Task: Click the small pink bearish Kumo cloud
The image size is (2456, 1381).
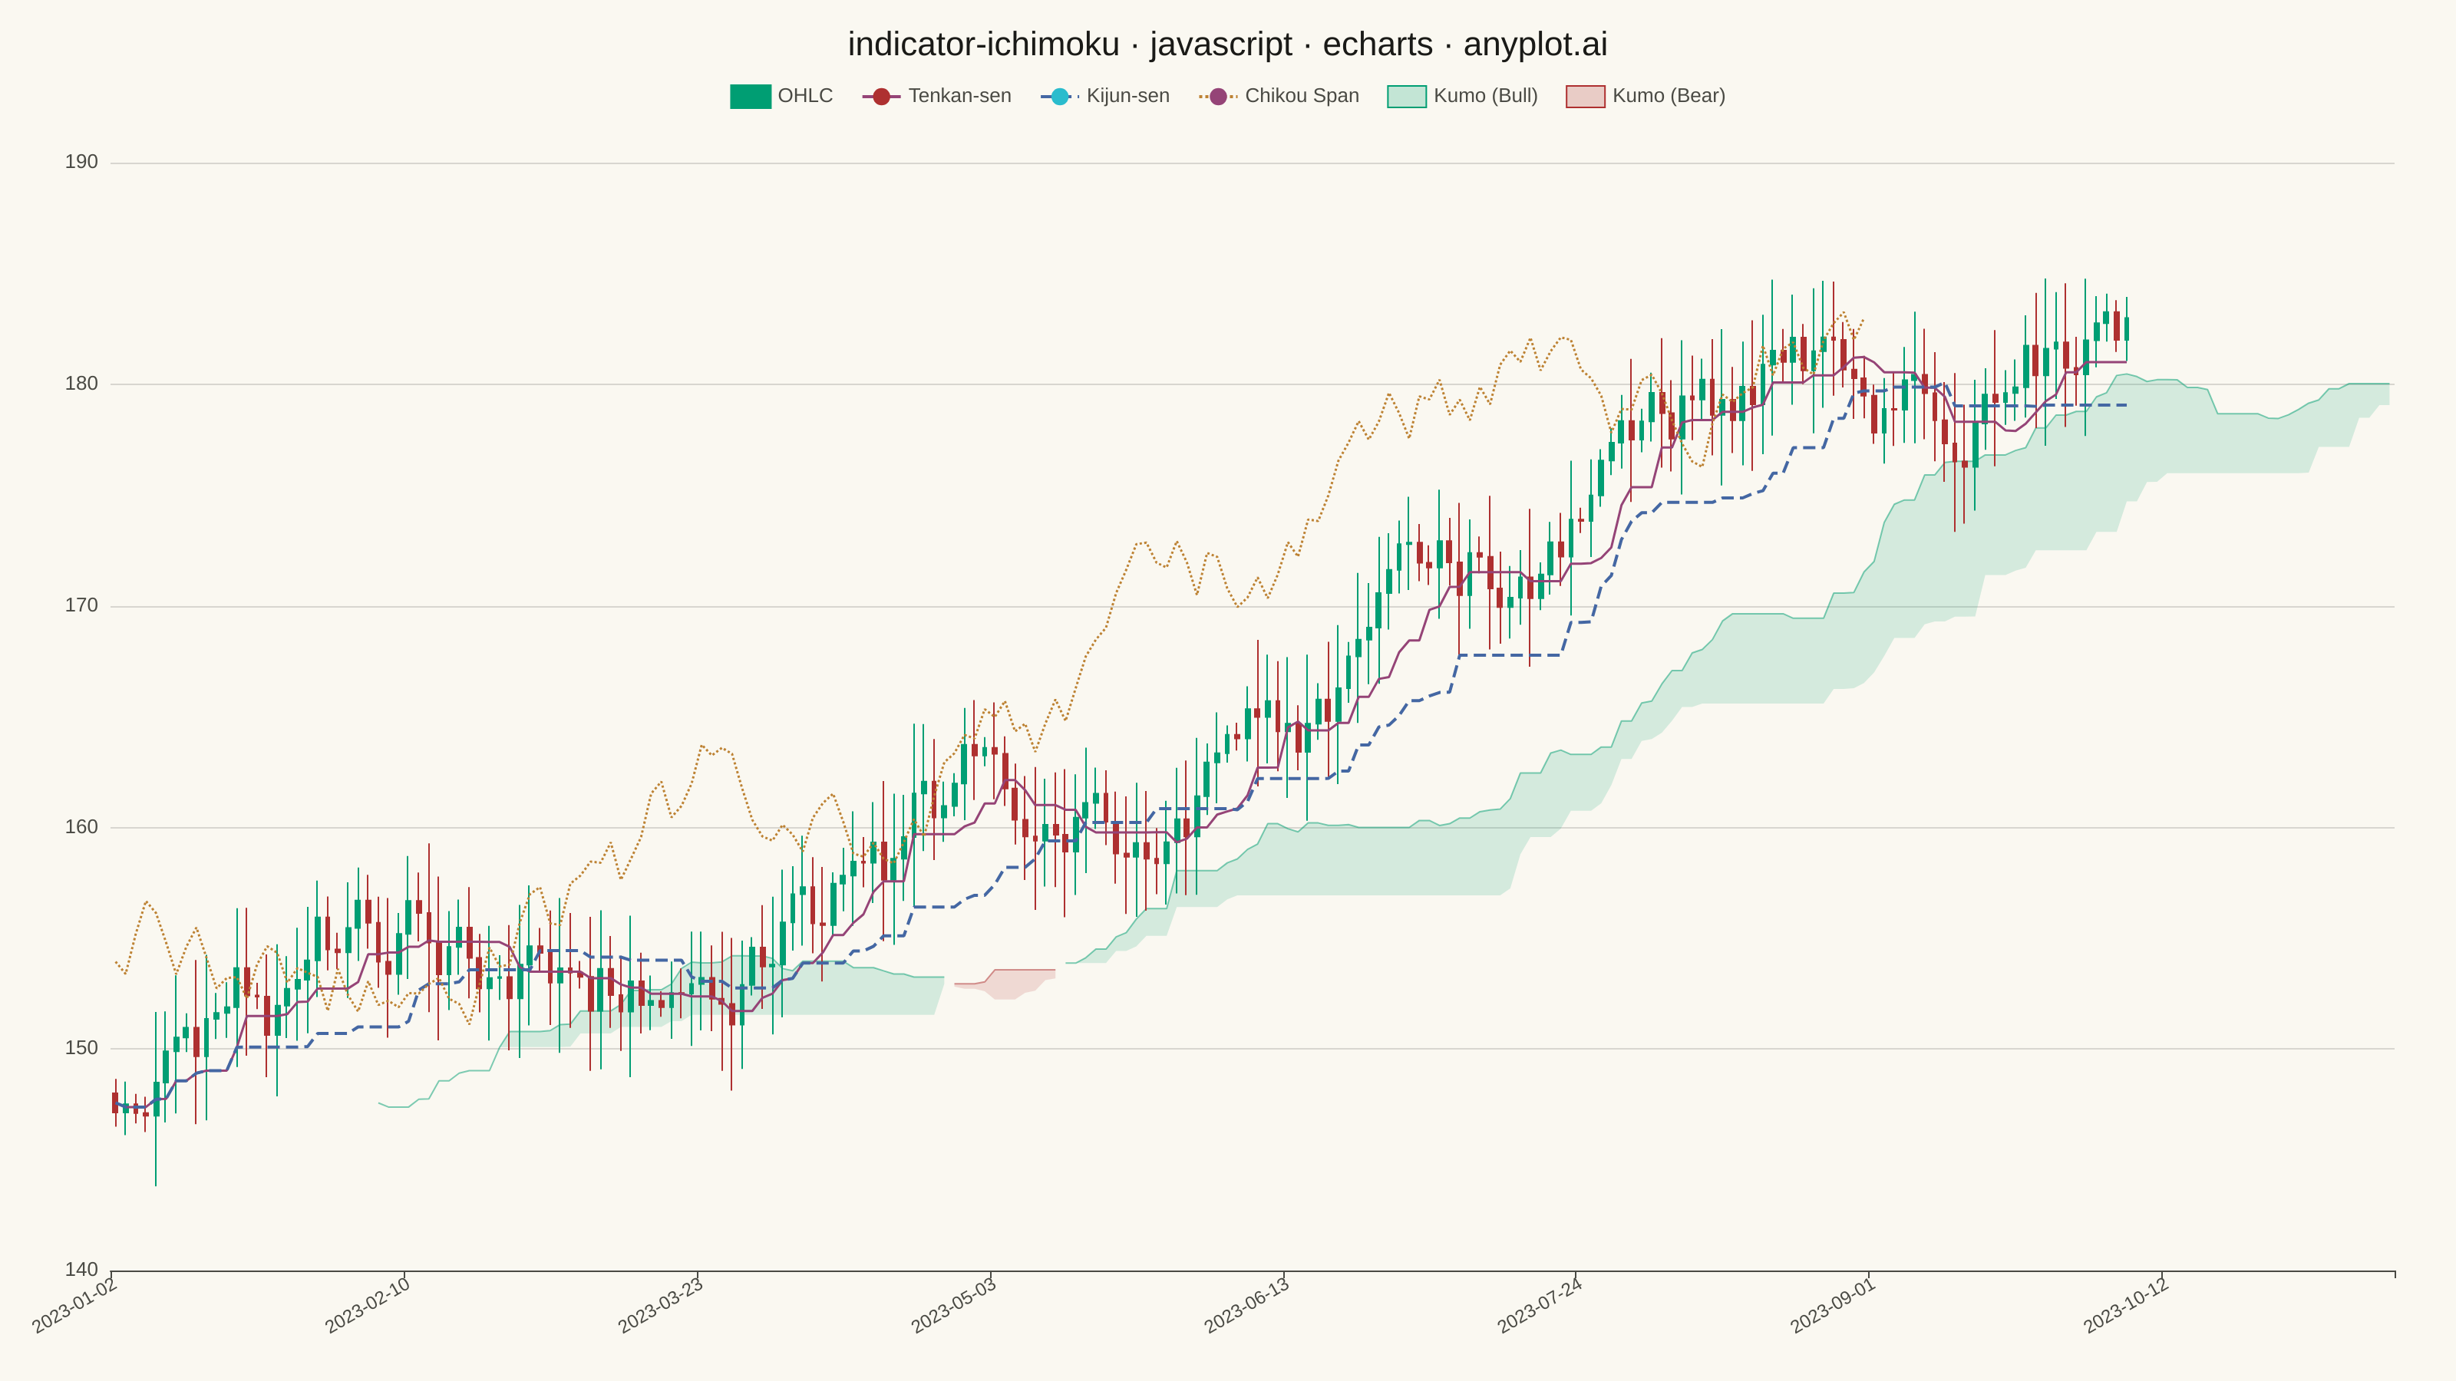Action: click(x=1005, y=984)
